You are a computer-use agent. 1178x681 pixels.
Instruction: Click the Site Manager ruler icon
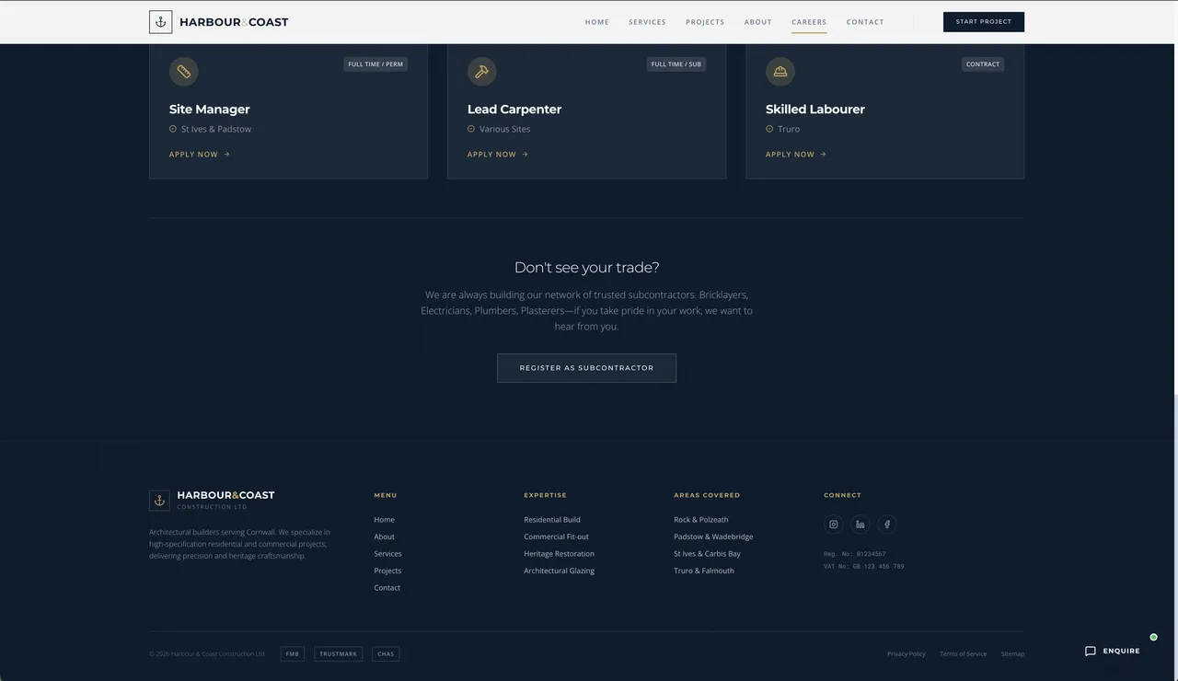(x=184, y=72)
